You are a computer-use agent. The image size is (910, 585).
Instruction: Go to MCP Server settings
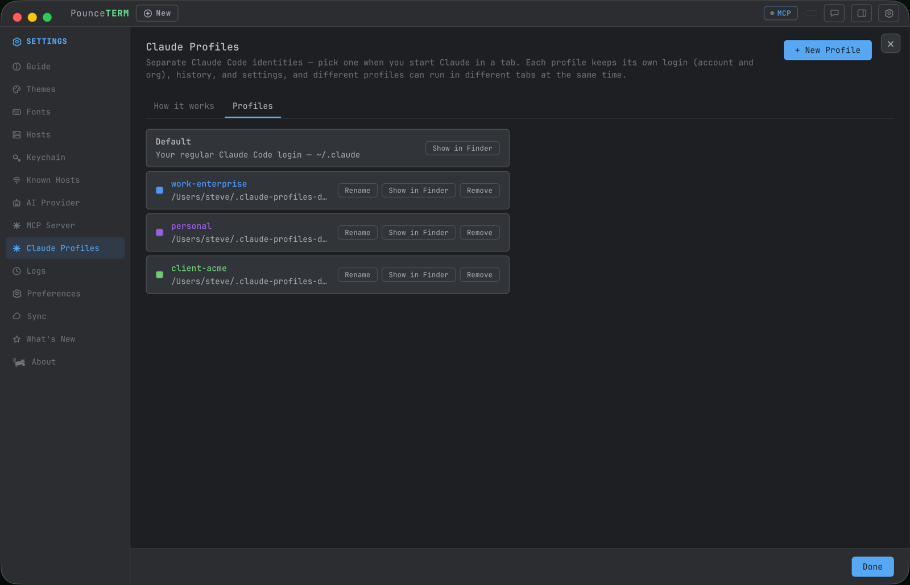(65, 226)
